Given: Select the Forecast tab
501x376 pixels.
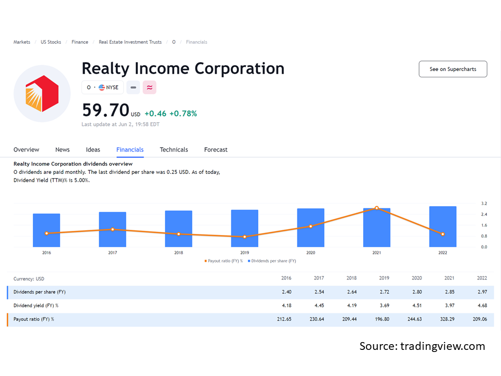Looking at the screenshot, I should coord(216,150).
